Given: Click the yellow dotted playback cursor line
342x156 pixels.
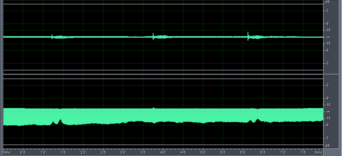Looking at the screenshot, I should click(3, 74).
